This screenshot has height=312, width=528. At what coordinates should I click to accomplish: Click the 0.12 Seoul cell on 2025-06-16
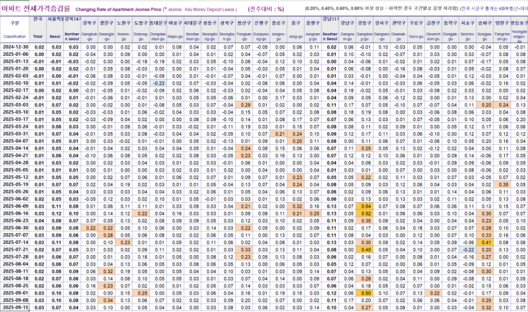tap(55, 214)
